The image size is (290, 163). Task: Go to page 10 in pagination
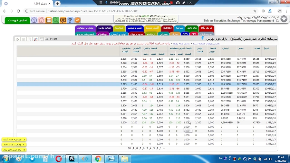coord(129,148)
